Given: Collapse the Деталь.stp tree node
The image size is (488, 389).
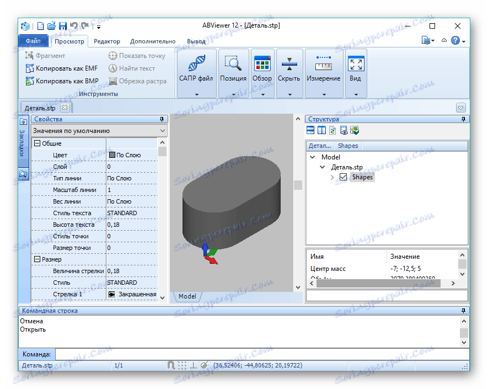Looking at the screenshot, I should 323,167.
